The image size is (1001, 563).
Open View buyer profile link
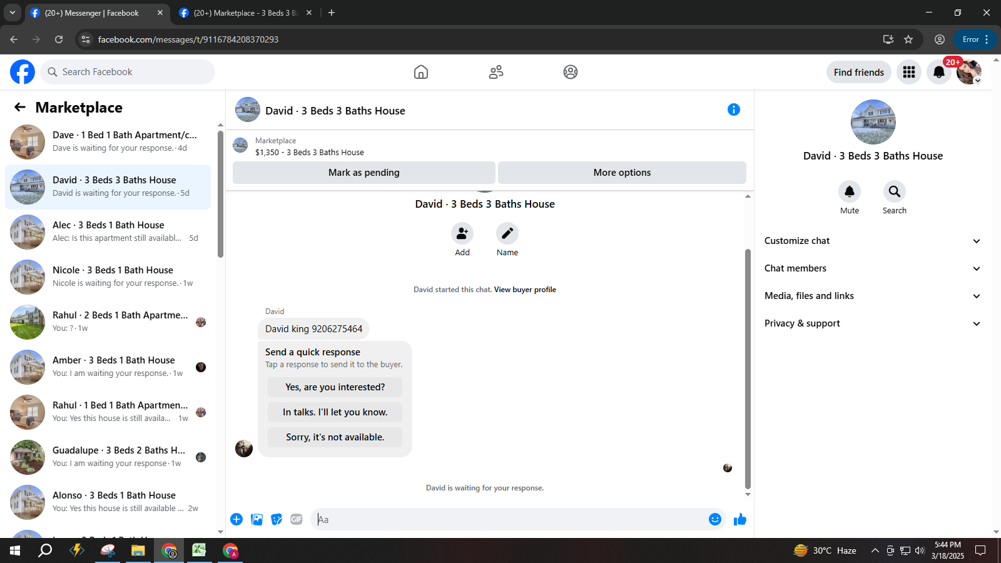[525, 290]
